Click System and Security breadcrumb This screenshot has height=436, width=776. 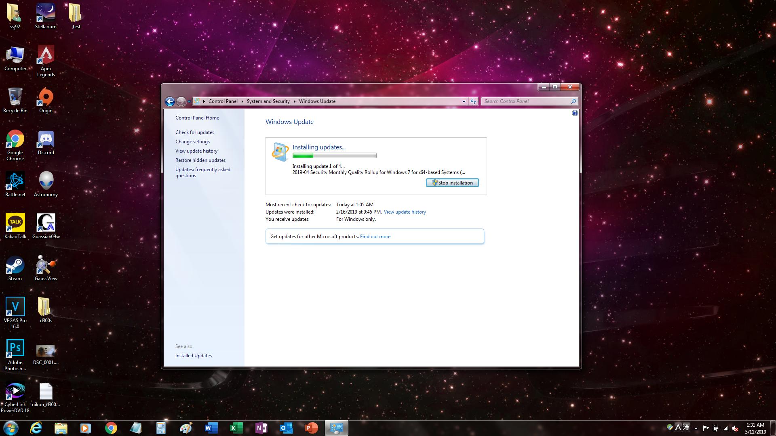tap(268, 101)
